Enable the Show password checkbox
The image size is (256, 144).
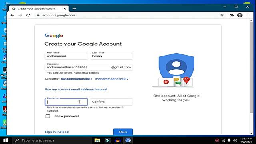pos(48,116)
